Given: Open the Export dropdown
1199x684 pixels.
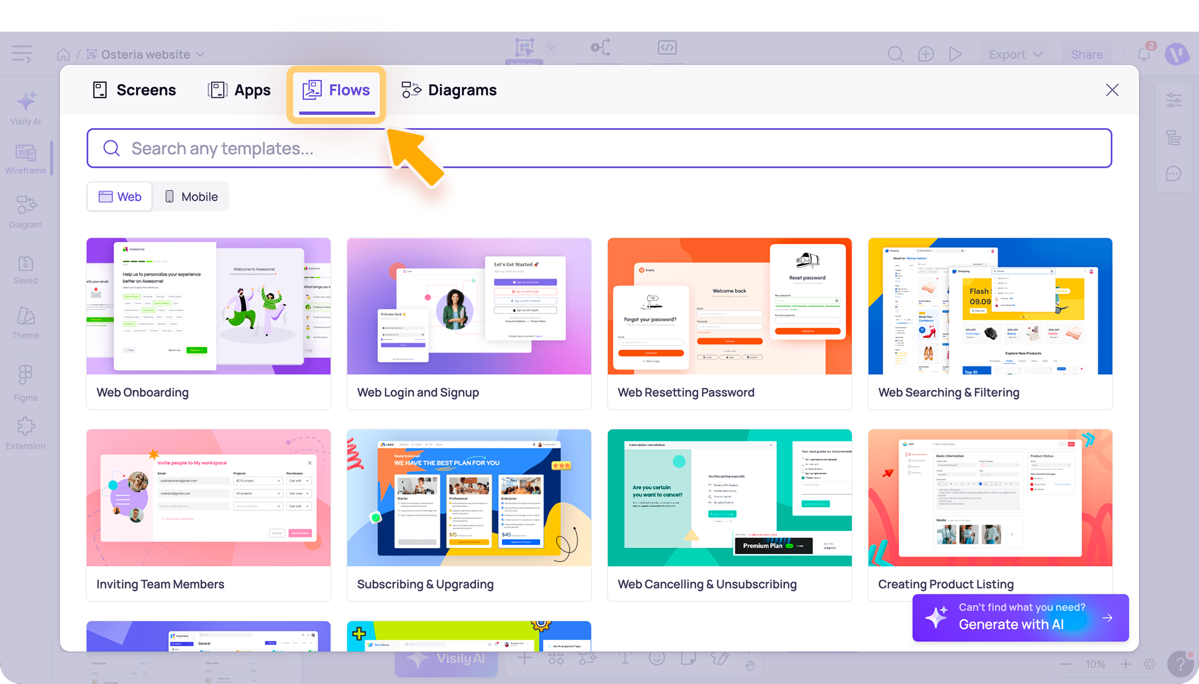Looking at the screenshot, I should tap(1015, 54).
